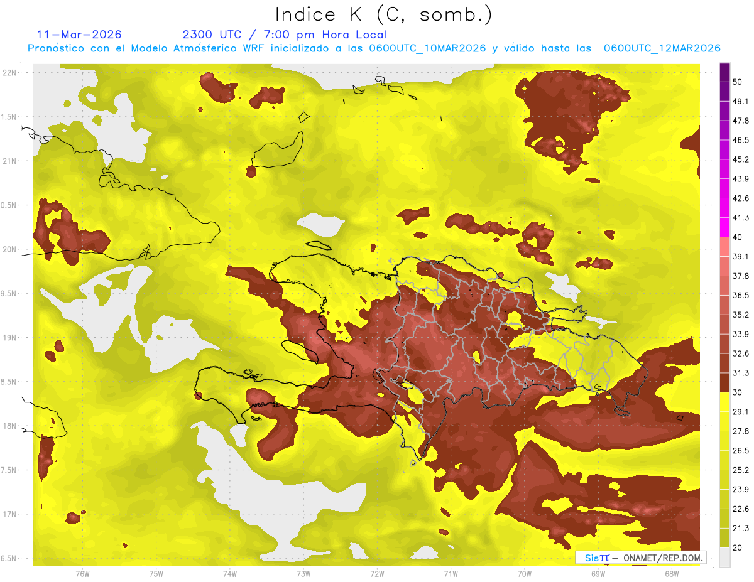Click the dark brown legend band between 30 and 31.3
754x582 pixels.
(724, 382)
